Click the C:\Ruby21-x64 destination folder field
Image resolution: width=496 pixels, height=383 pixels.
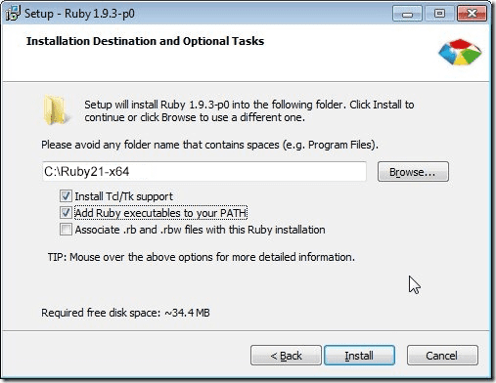pos(204,171)
